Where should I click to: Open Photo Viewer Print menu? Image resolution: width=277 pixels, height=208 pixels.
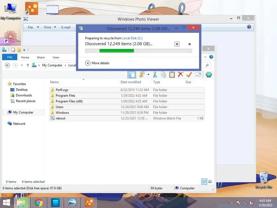pyautogui.click(x=50, y=27)
